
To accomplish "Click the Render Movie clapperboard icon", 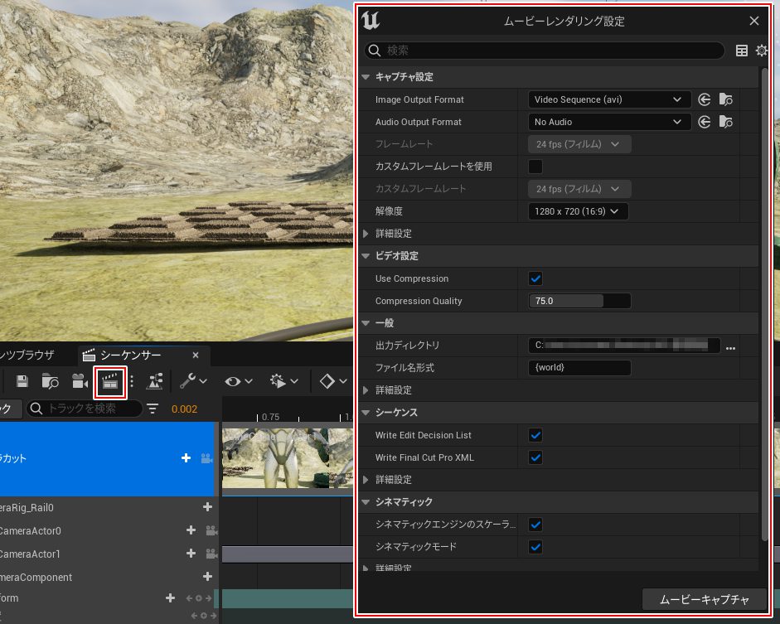I will [109, 381].
